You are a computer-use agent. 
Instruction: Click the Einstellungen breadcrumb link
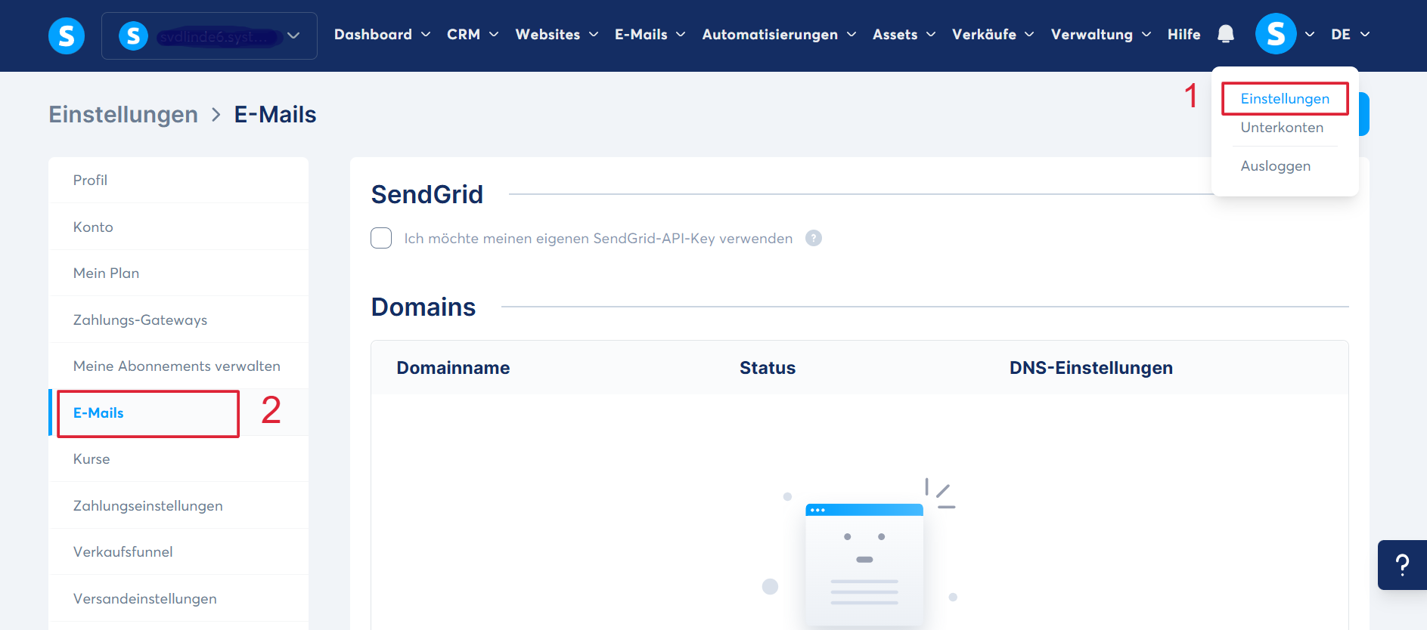tap(123, 115)
